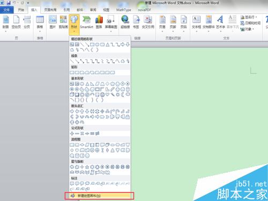The image size is (268, 201).
Task: Select the right arrow in block arrows
Action: coord(72,111)
